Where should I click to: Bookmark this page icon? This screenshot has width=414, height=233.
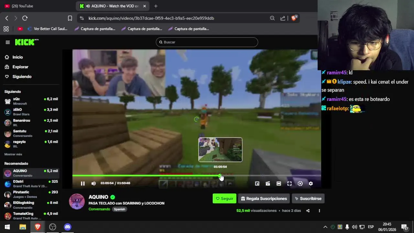tap(70, 18)
